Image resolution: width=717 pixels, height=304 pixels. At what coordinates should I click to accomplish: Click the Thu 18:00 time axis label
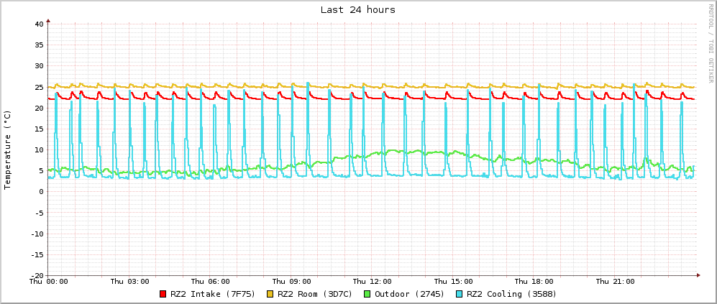534,282
